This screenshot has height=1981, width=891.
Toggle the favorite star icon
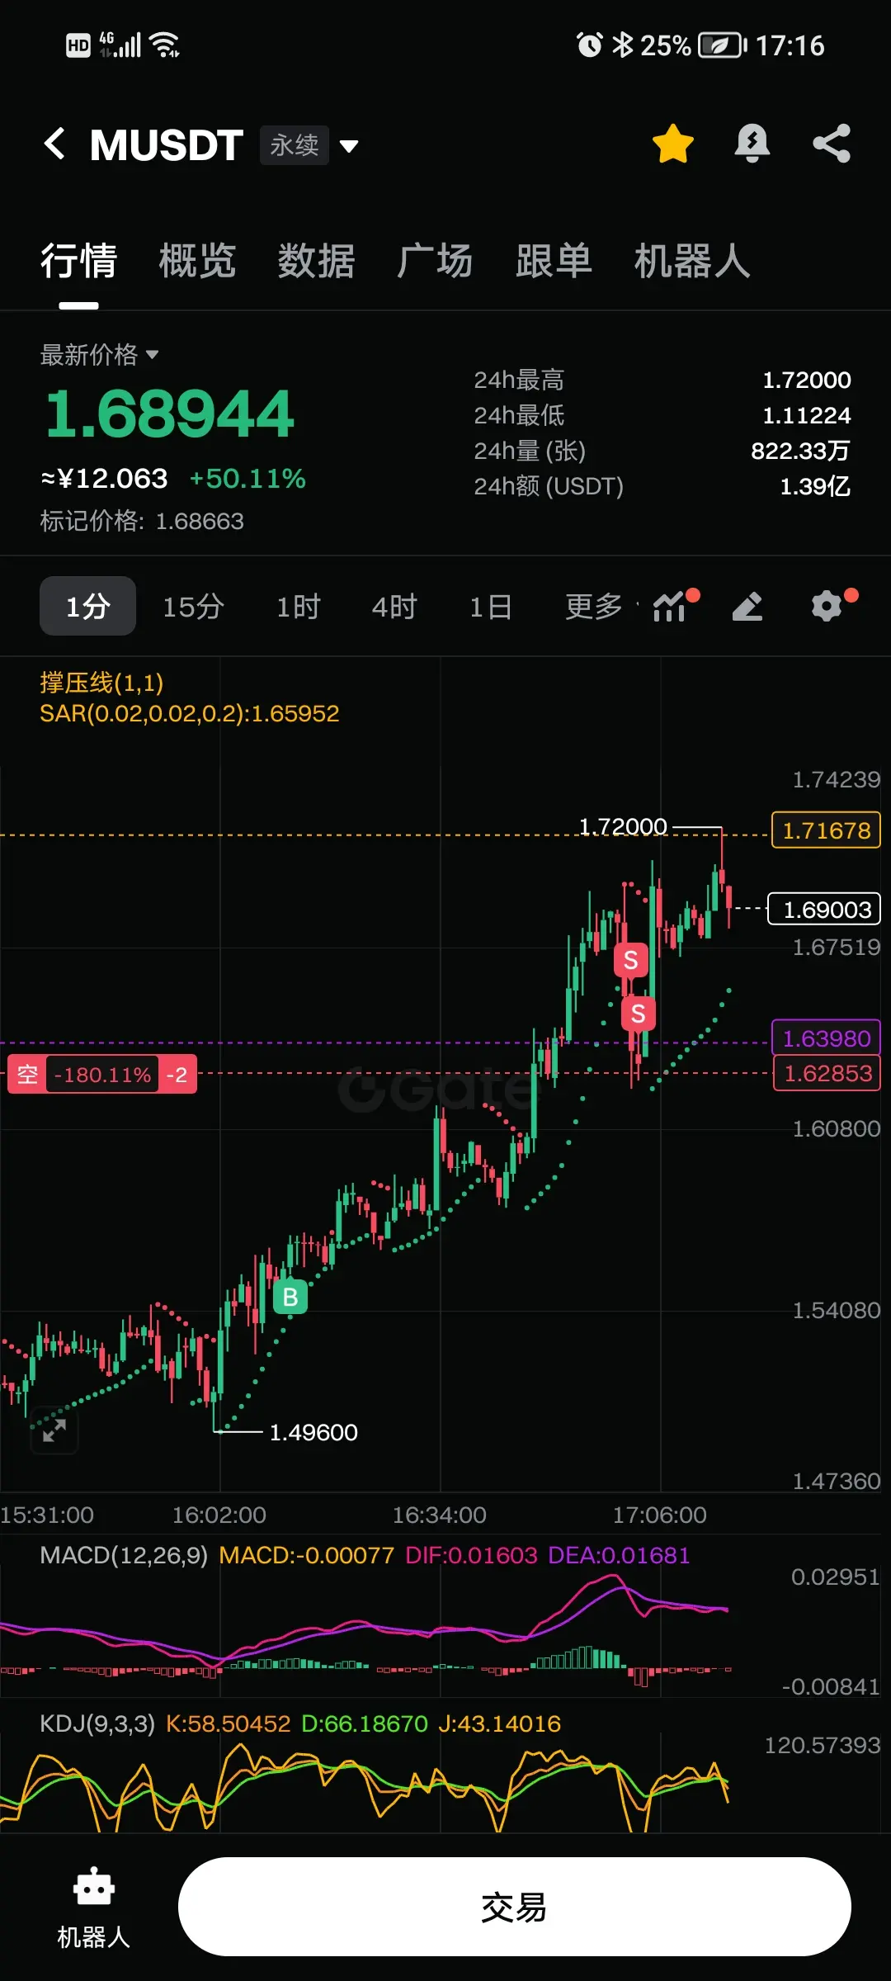point(673,144)
